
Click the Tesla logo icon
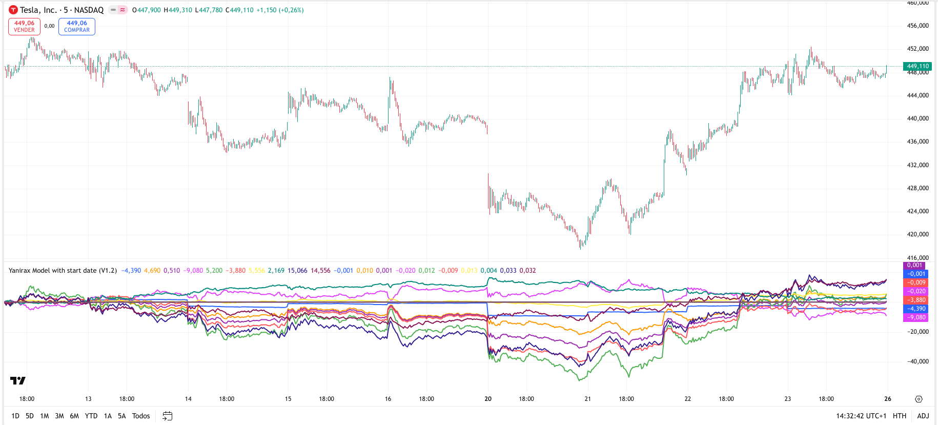pos(13,10)
